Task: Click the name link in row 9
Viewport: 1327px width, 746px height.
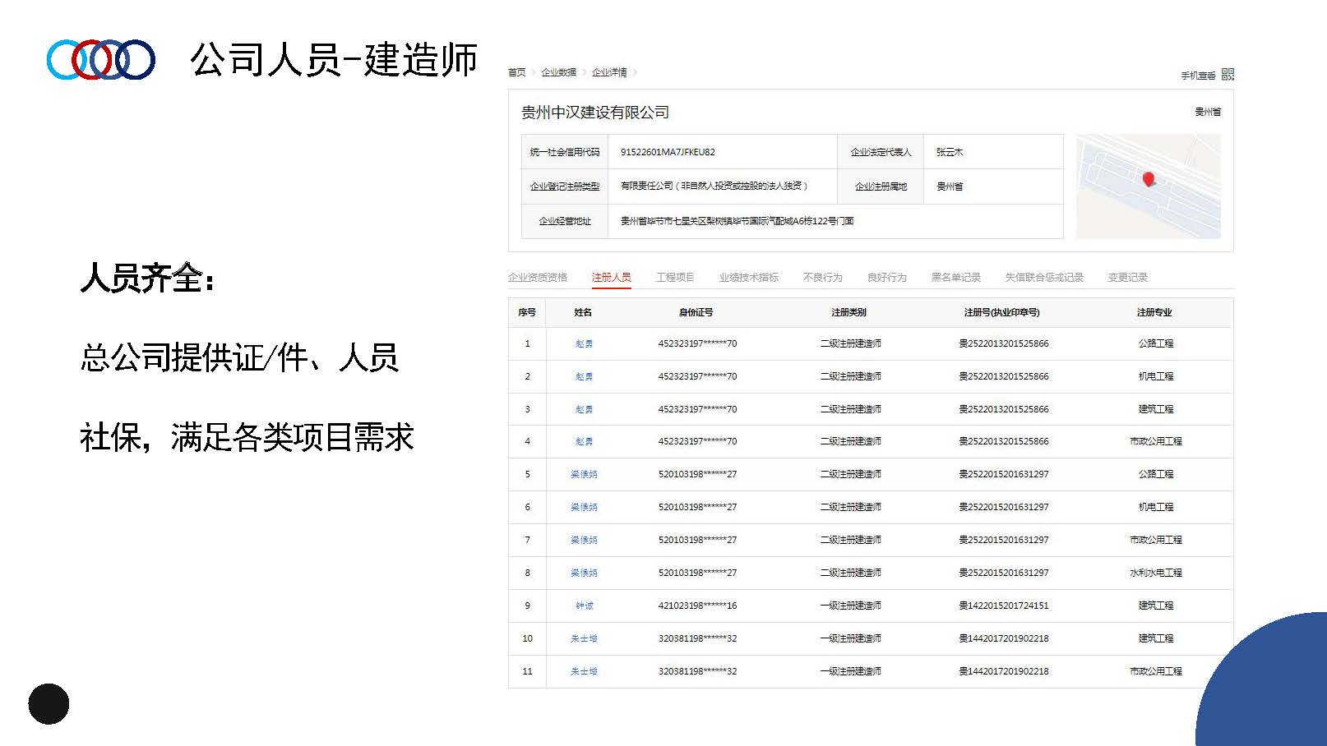Action: pos(584,606)
